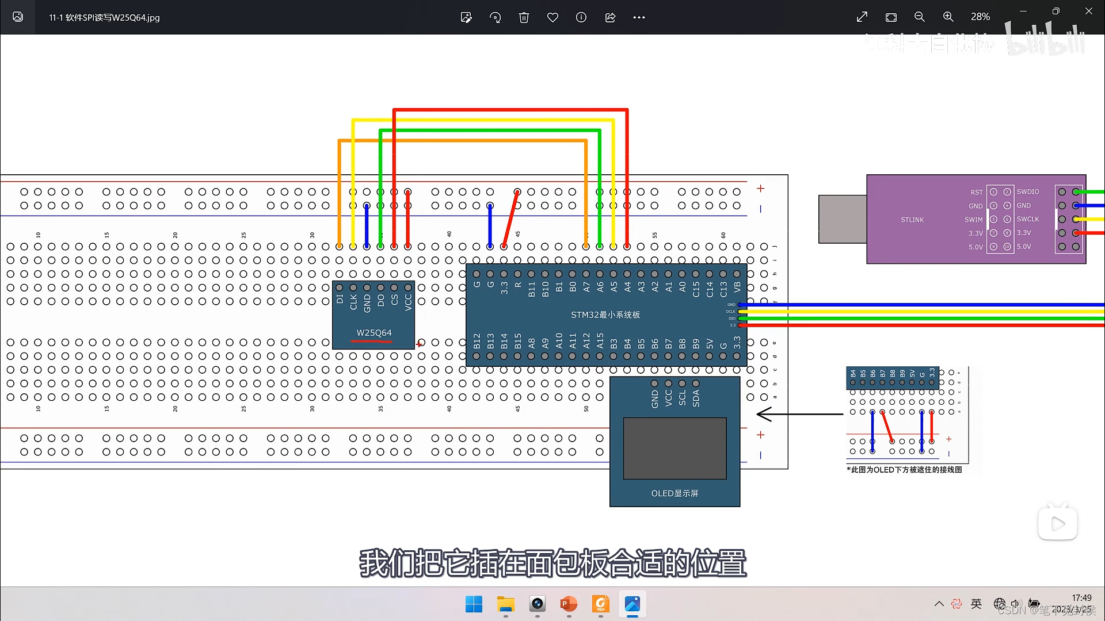
Task: Toggle fit-to-window zoom icon
Action: click(891, 17)
